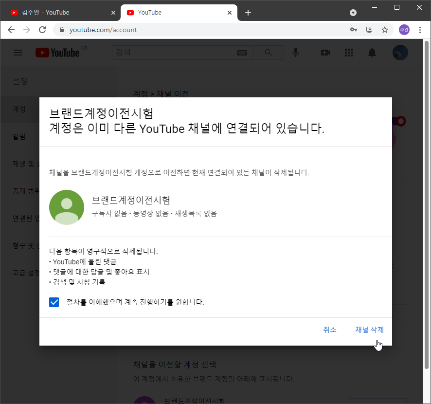Screen dimensions: 431x404
Task: Select the active YouTube tab
Action: coord(179,13)
